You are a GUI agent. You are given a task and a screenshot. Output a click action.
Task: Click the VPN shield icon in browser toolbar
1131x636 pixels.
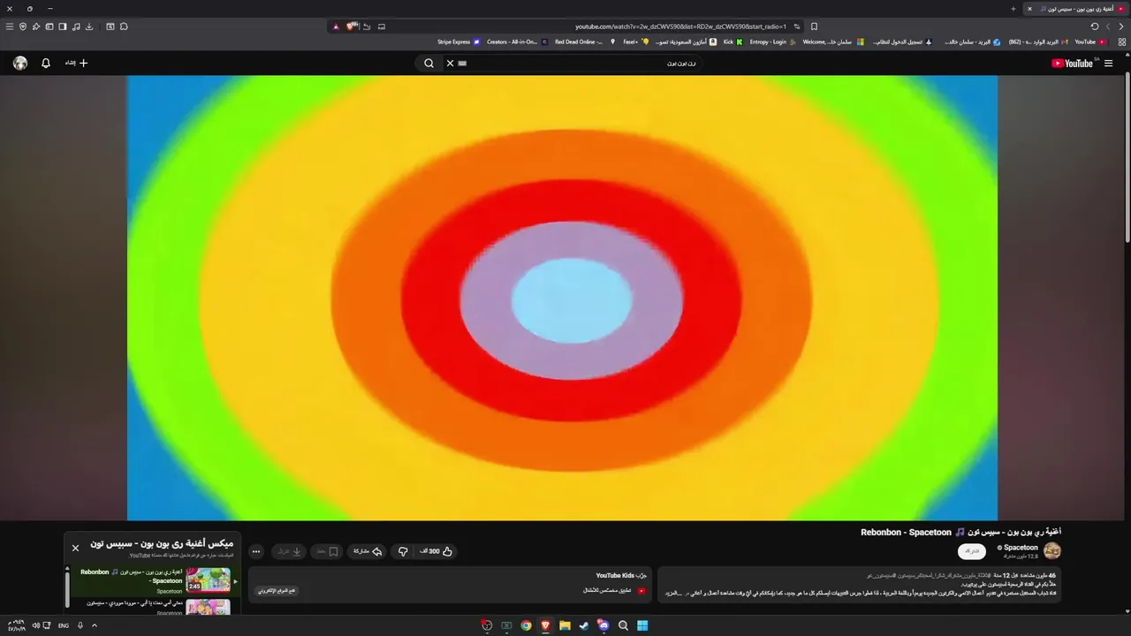(23, 26)
